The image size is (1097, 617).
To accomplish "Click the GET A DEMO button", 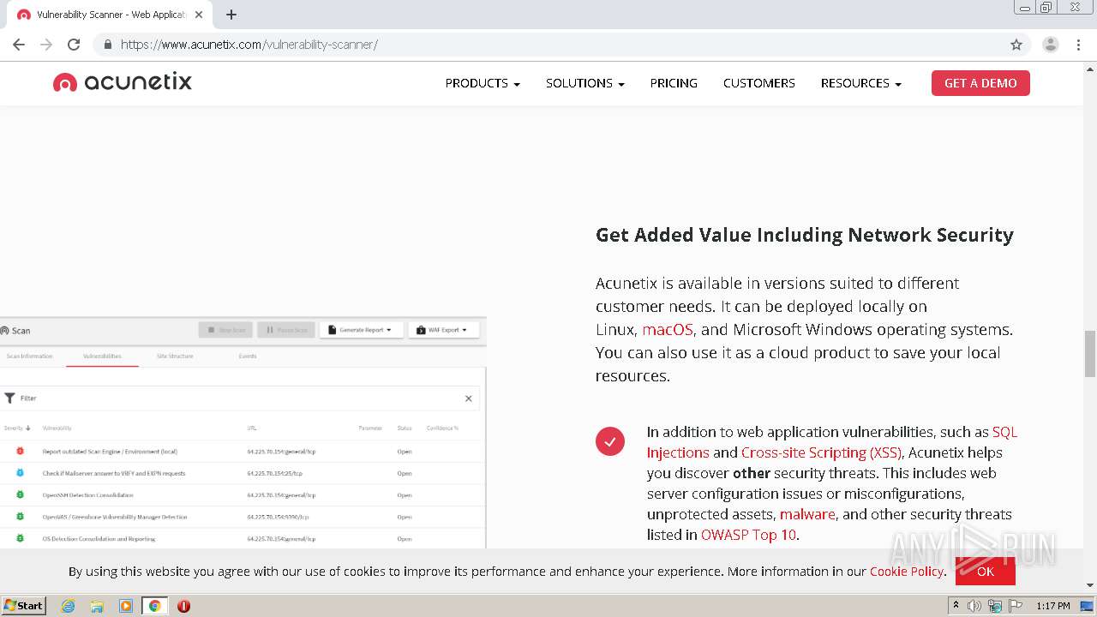I will point(980,83).
